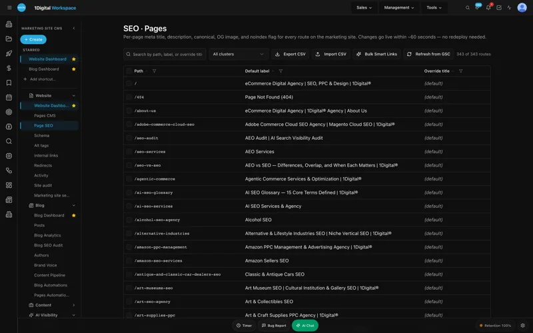Click the filter icon next to Path
Image resolution: width=533 pixels, height=333 pixels.
(x=155, y=71)
